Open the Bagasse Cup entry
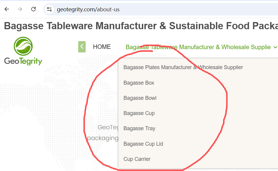The image size is (278, 171). click(x=139, y=113)
